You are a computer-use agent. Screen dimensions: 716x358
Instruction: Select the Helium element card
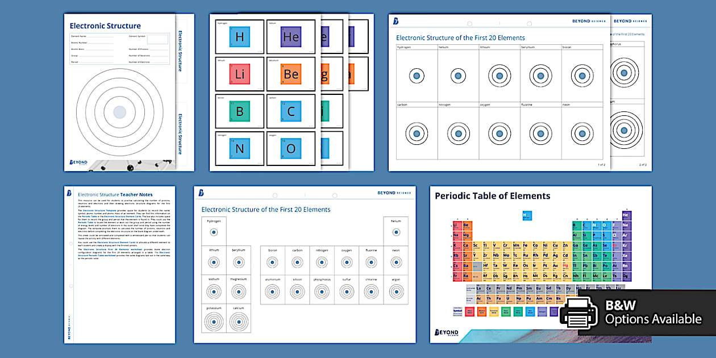291,36
